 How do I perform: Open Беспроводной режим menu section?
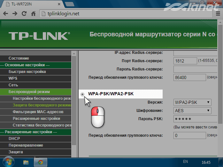[35, 92]
